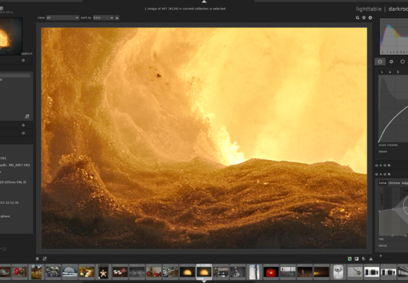Open quick styles with the bottom-left pencil icon
This screenshot has height=283, width=408.
[x=45, y=258]
